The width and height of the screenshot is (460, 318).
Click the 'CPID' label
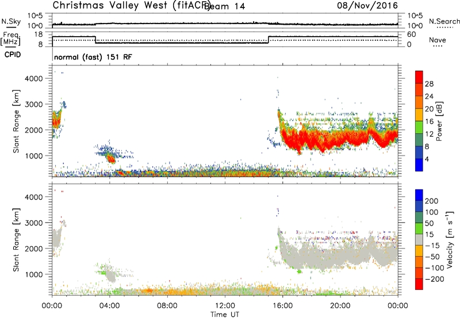[13, 55]
